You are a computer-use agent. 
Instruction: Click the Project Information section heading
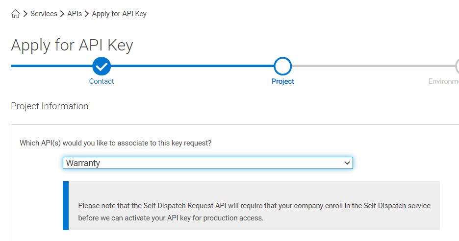click(x=50, y=106)
